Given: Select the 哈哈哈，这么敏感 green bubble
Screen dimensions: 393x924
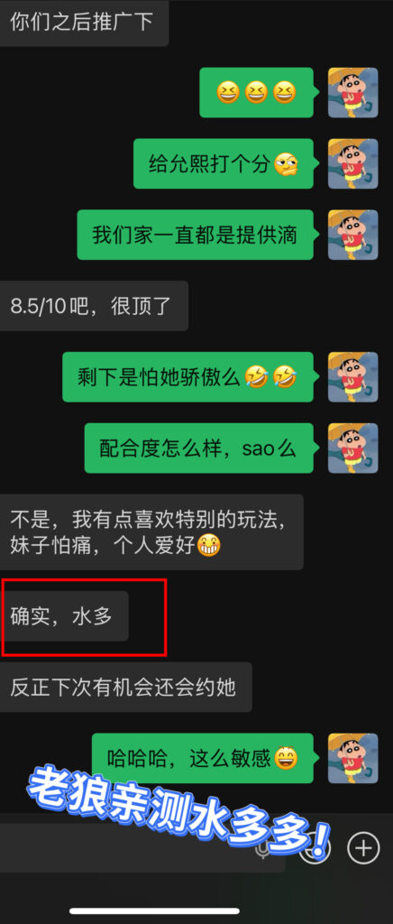Looking at the screenshot, I should click(203, 758).
